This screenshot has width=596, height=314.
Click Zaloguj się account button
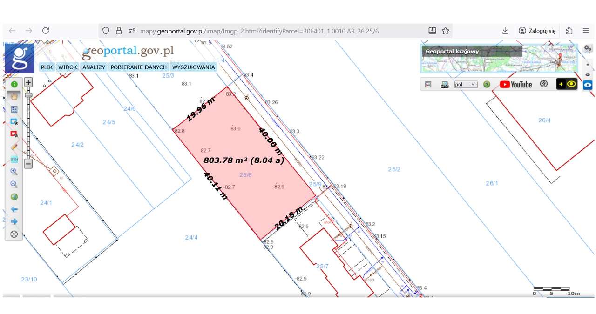click(x=537, y=31)
